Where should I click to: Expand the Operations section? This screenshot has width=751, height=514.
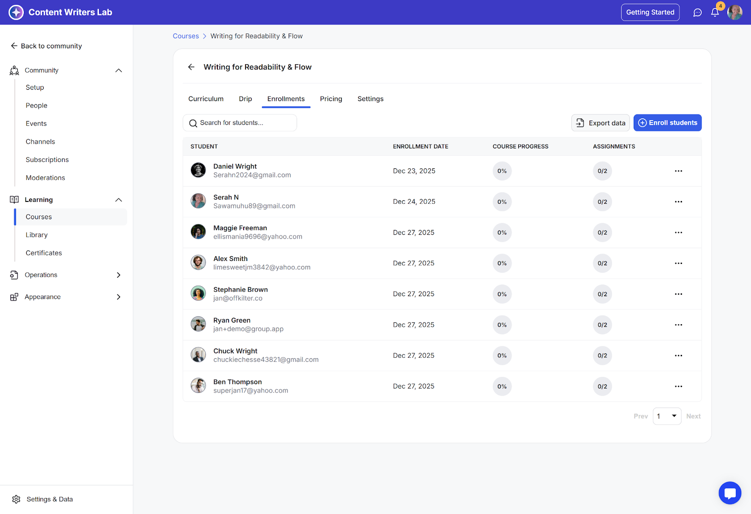[118, 275]
